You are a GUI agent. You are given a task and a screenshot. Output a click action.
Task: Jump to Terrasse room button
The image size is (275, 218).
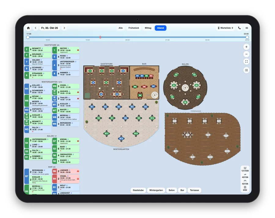pyautogui.click(x=194, y=190)
